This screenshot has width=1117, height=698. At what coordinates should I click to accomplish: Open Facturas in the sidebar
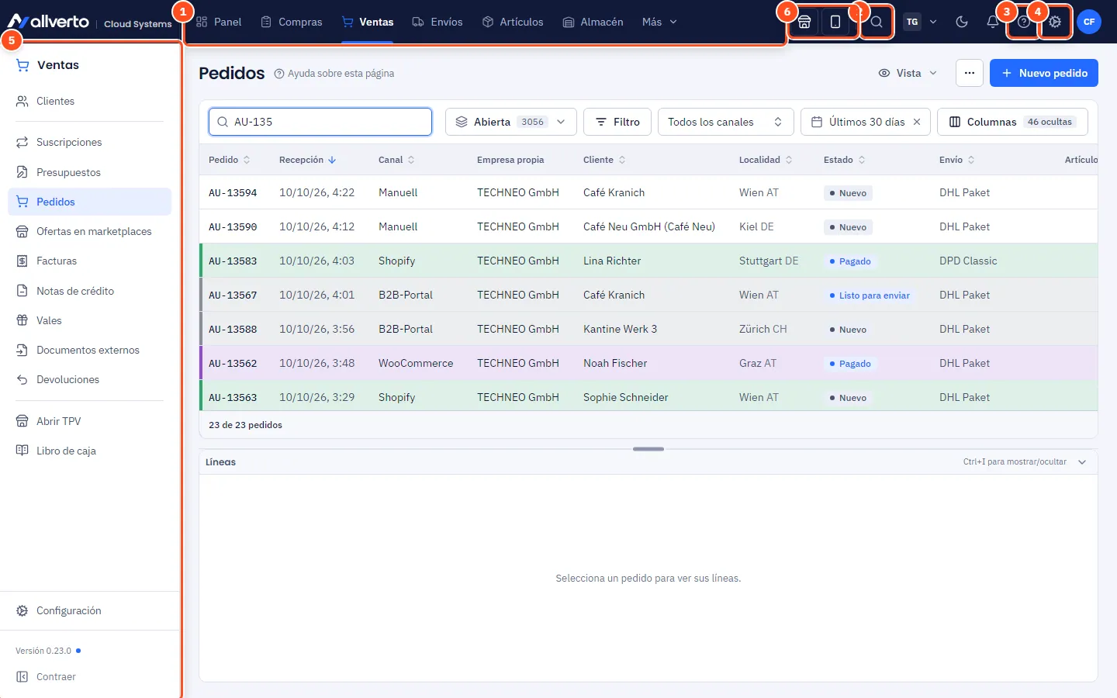[89, 261]
